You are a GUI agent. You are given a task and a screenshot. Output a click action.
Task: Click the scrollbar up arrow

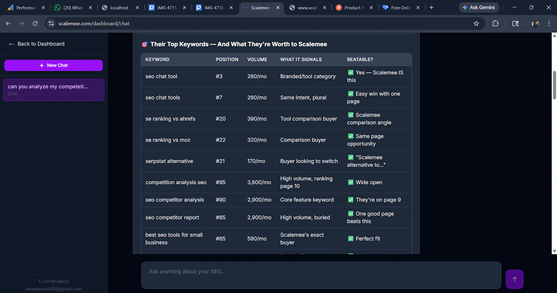(554, 36)
